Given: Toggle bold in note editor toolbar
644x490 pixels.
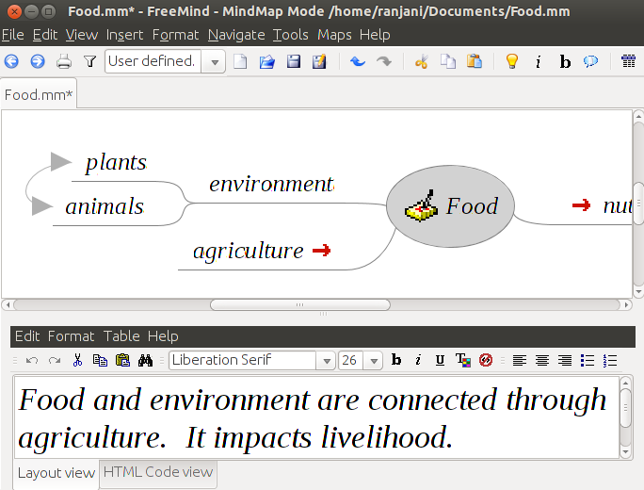Looking at the screenshot, I should [x=396, y=360].
